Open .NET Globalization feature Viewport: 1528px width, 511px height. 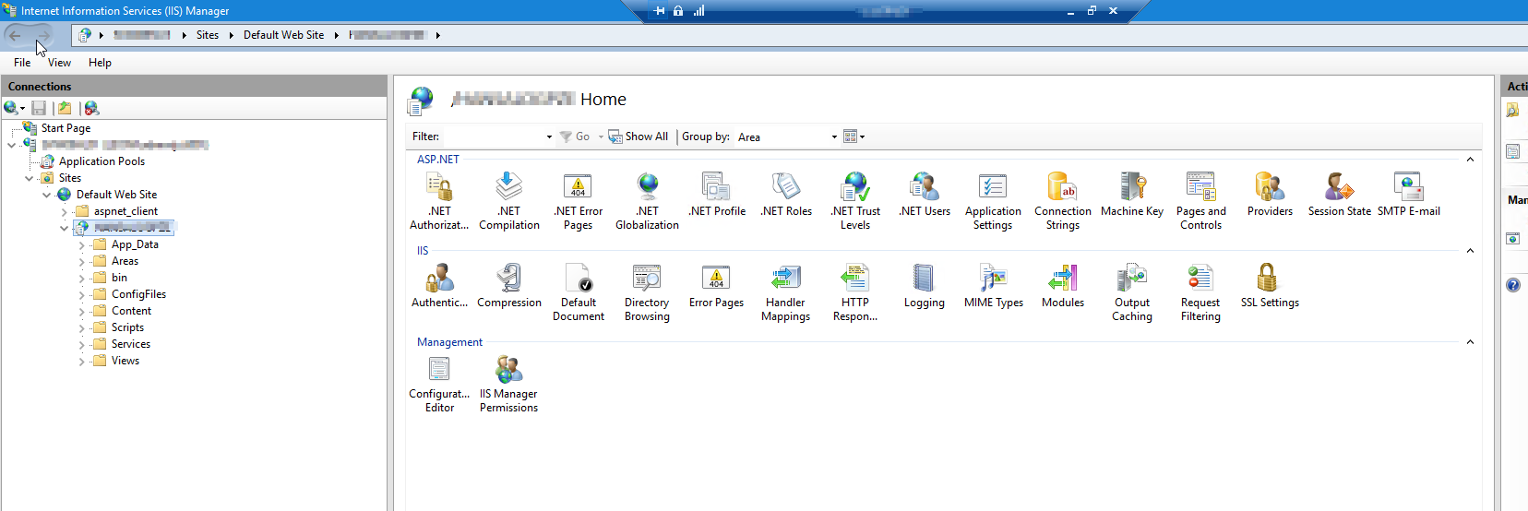tap(648, 200)
